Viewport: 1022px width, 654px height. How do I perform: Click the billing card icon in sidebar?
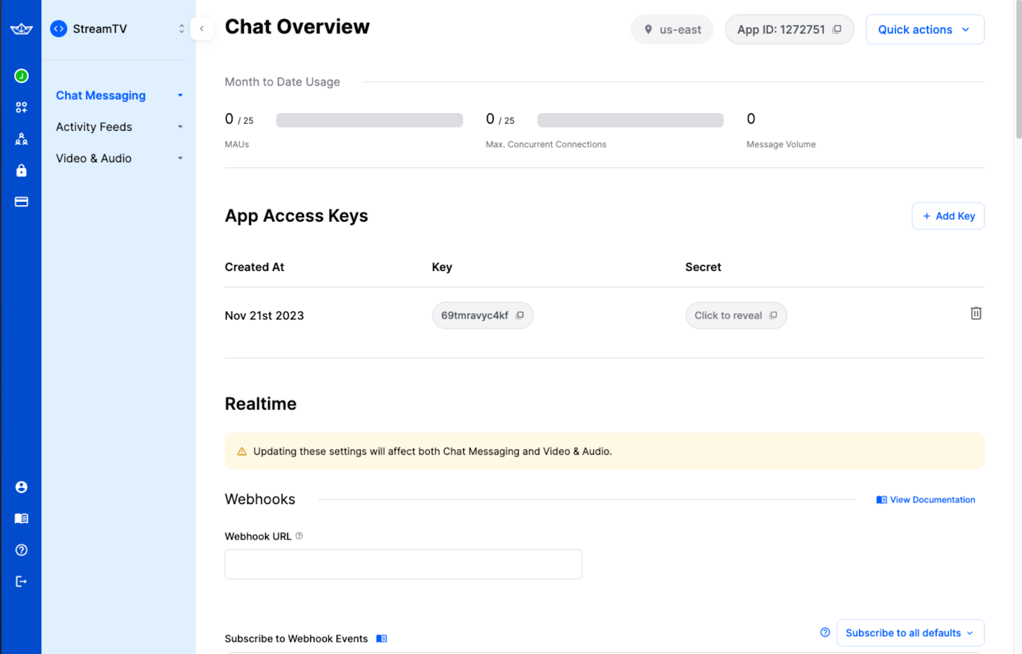point(21,201)
